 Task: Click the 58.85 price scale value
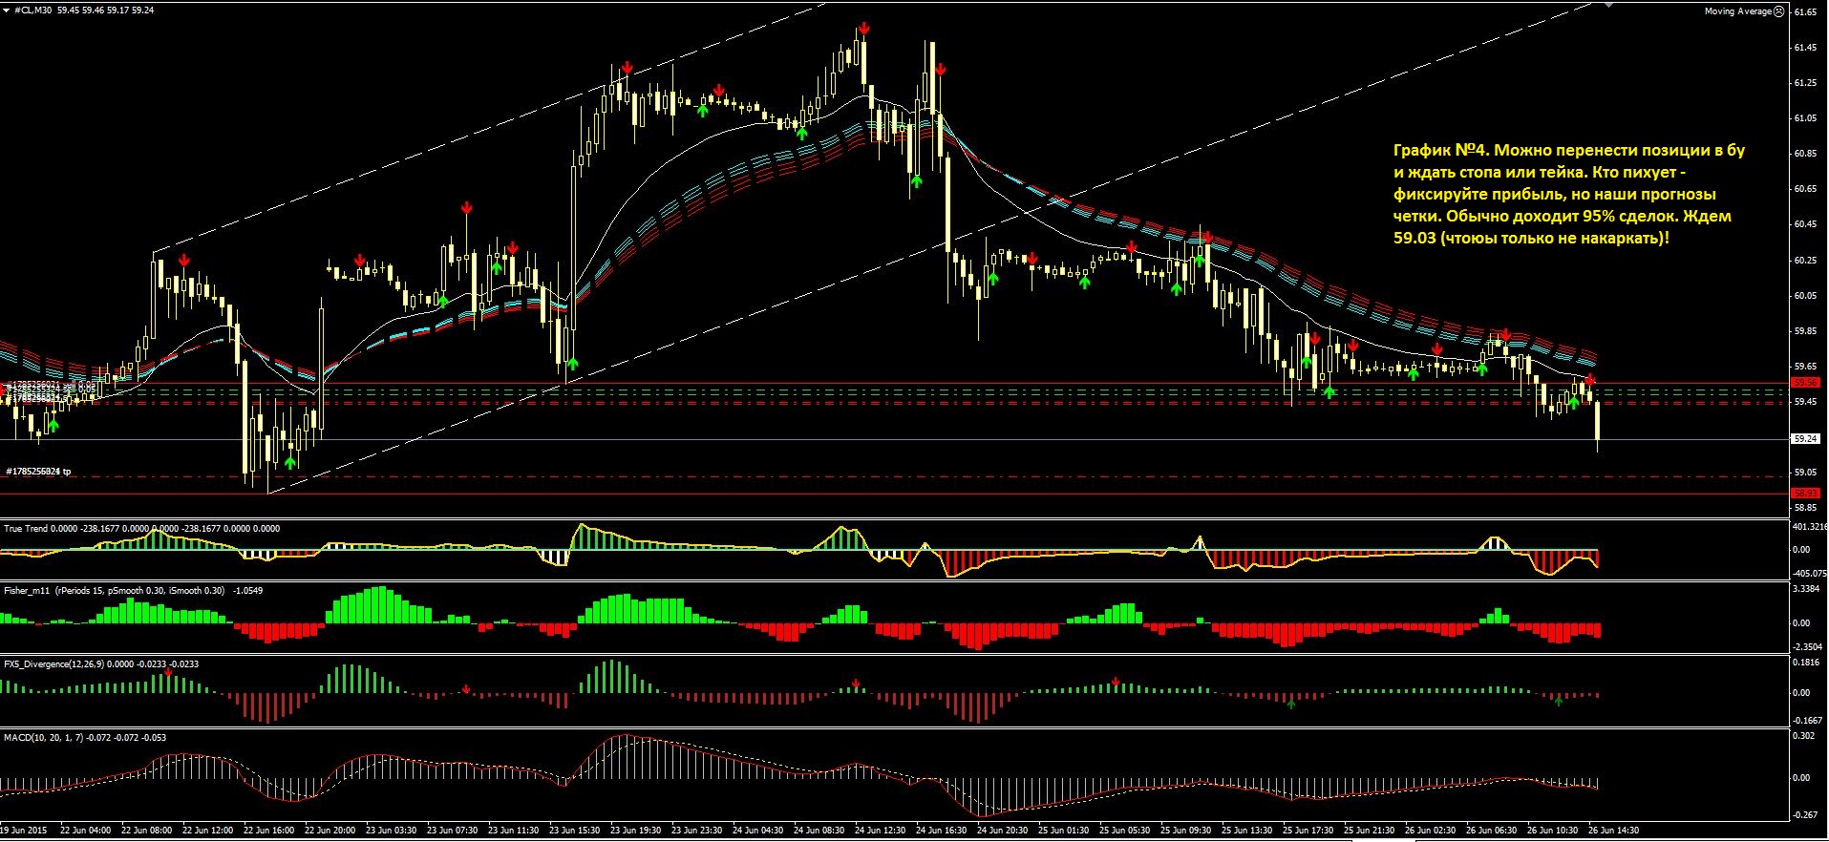pyautogui.click(x=1805, y=507)
